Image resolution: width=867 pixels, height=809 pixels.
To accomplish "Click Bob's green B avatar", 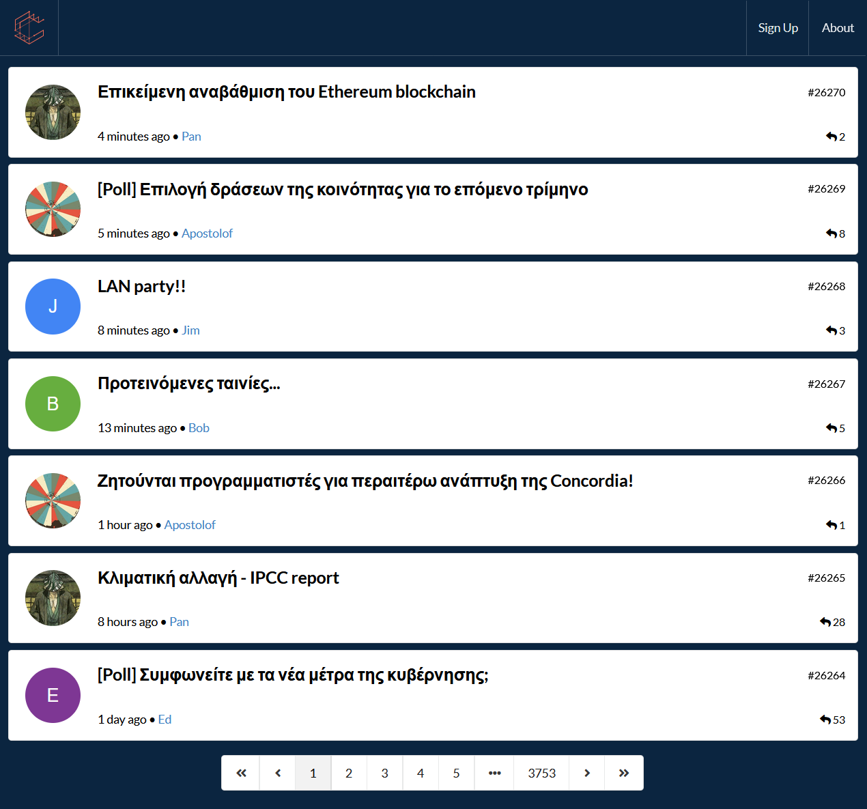I will point(53,403).
